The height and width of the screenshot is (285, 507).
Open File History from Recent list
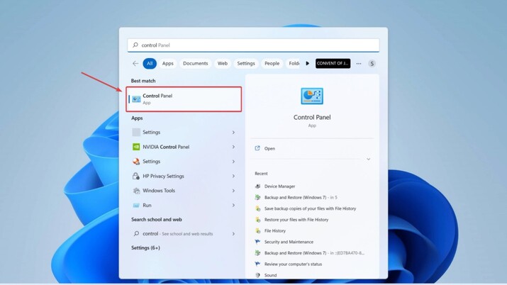point(275,230)
